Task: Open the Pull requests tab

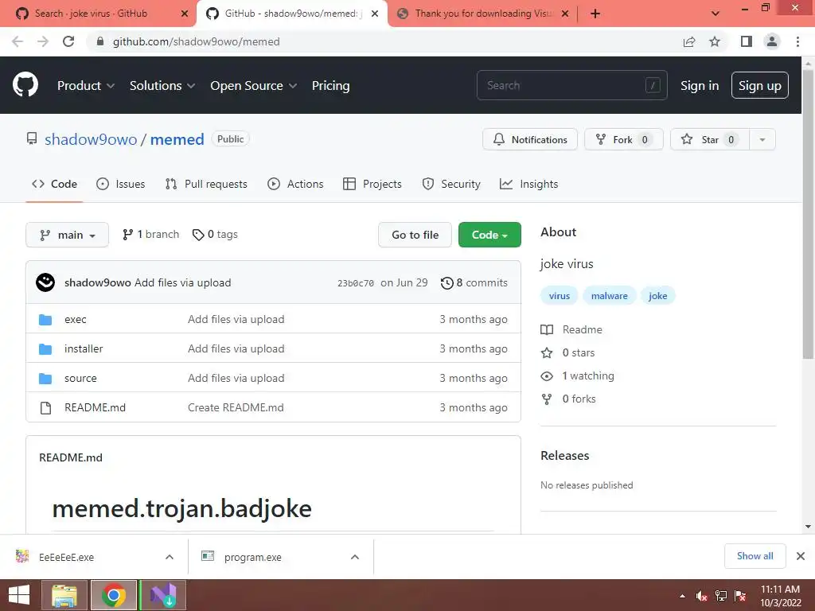Action: click(206, 184)
